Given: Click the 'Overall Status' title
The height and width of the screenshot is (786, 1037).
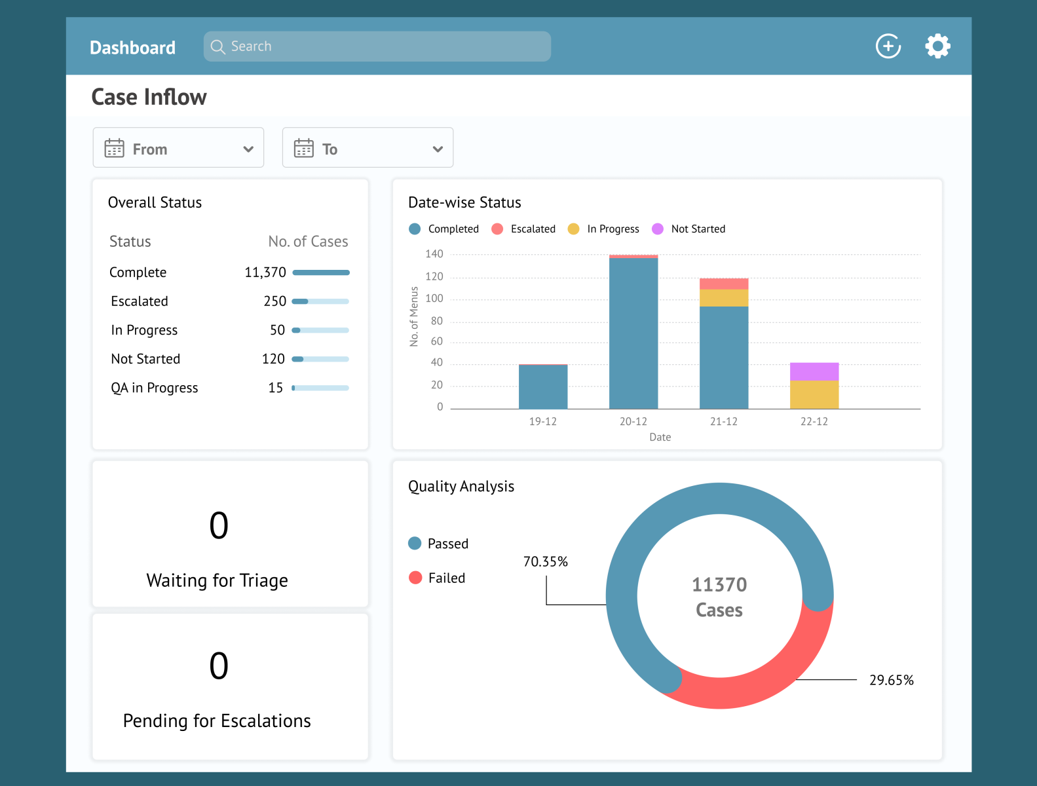Looking at the screenshot, I should [x=155, y=202].
